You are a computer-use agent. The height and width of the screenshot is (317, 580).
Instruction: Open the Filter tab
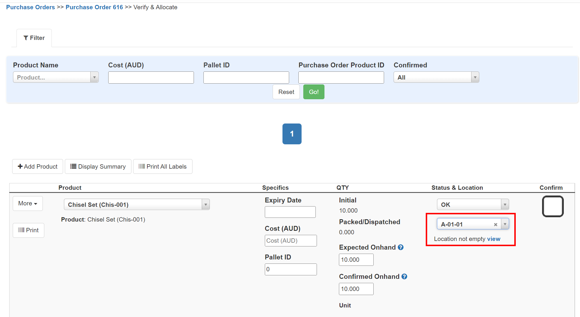[x=34, y=38]
